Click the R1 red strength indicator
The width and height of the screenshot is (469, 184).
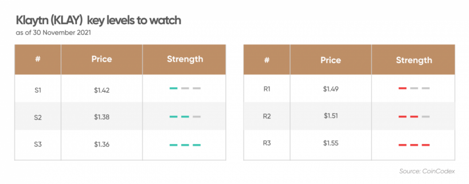[x=414, y=88]
